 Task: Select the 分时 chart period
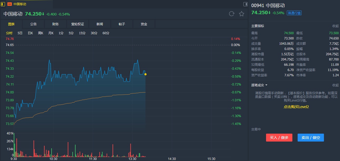pos(9,33)
